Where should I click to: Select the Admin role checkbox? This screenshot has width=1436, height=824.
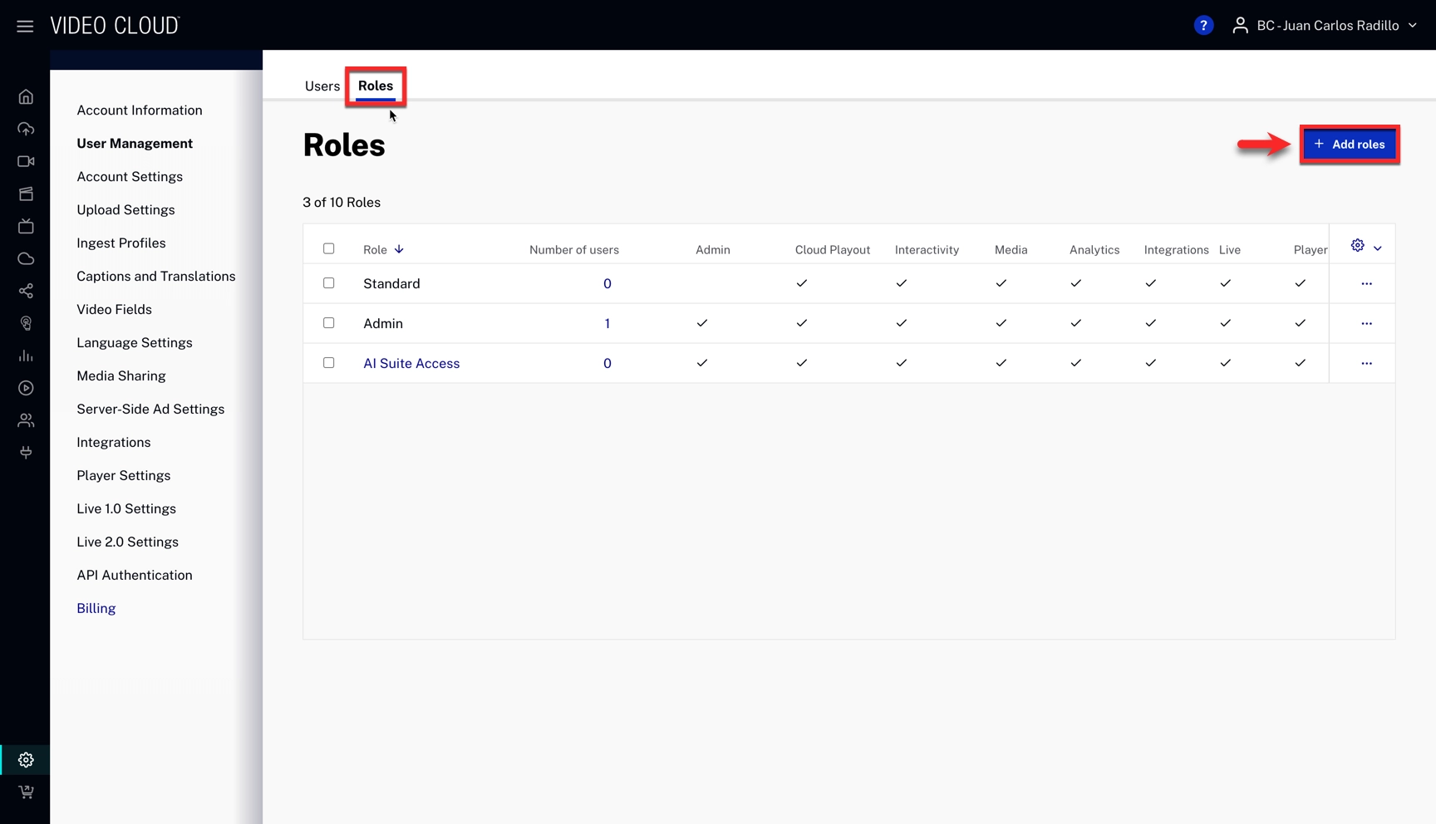(329, 323)
